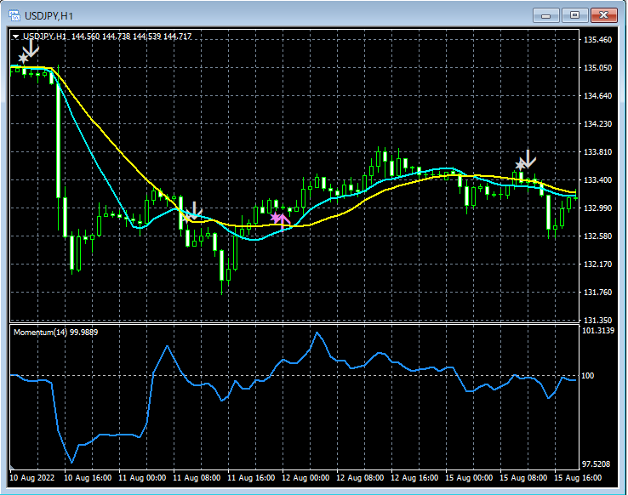This screenshot has height=495, width=628.
Task: Click the 101.3139 momentum scale value
Action: pyautogui.click(x=598, y=331)
